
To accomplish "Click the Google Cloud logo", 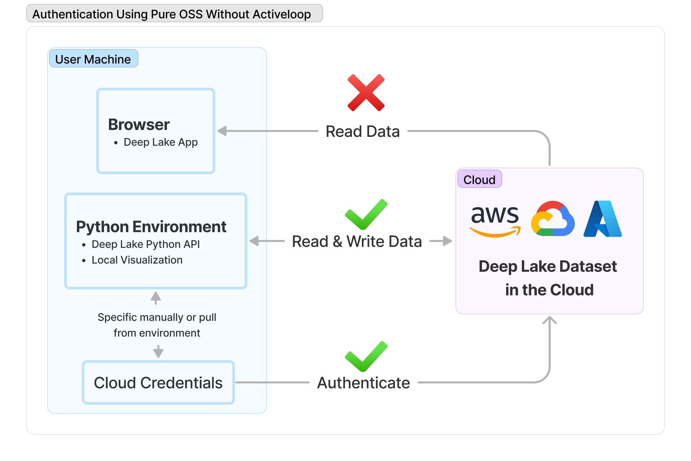I will tap(553, 219).
